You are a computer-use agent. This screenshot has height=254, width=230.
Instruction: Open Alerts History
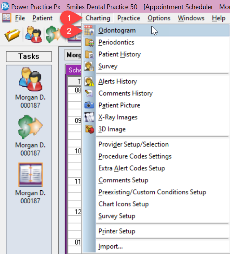click(156, 81)
